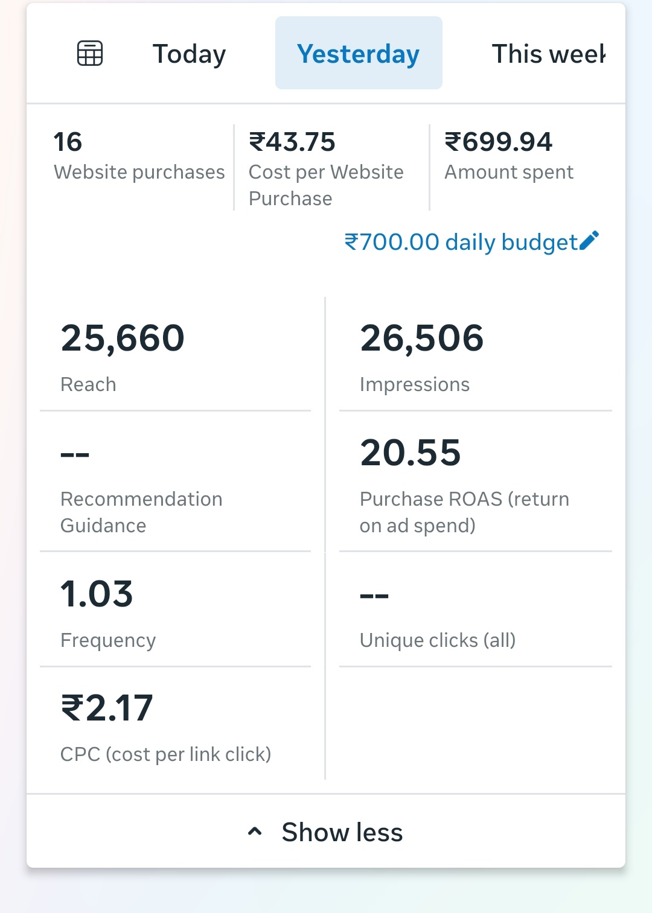Tap the 1.03 Frequency tile

(x=175, y=611)
